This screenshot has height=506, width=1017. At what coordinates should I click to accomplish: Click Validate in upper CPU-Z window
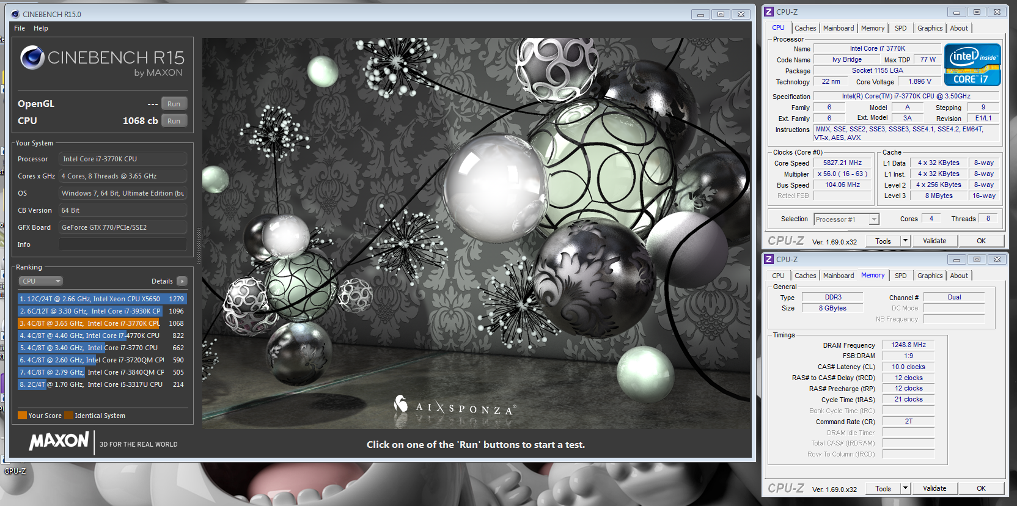[x=934, y=241]
